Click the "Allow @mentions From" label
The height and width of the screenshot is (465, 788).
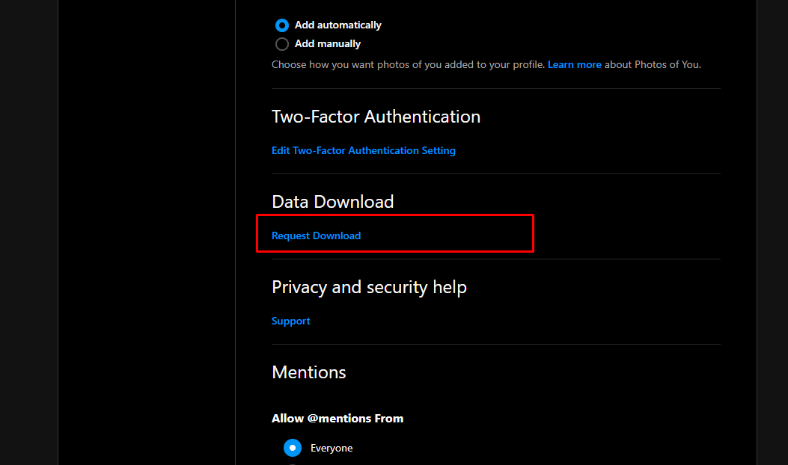pos(338,419)
